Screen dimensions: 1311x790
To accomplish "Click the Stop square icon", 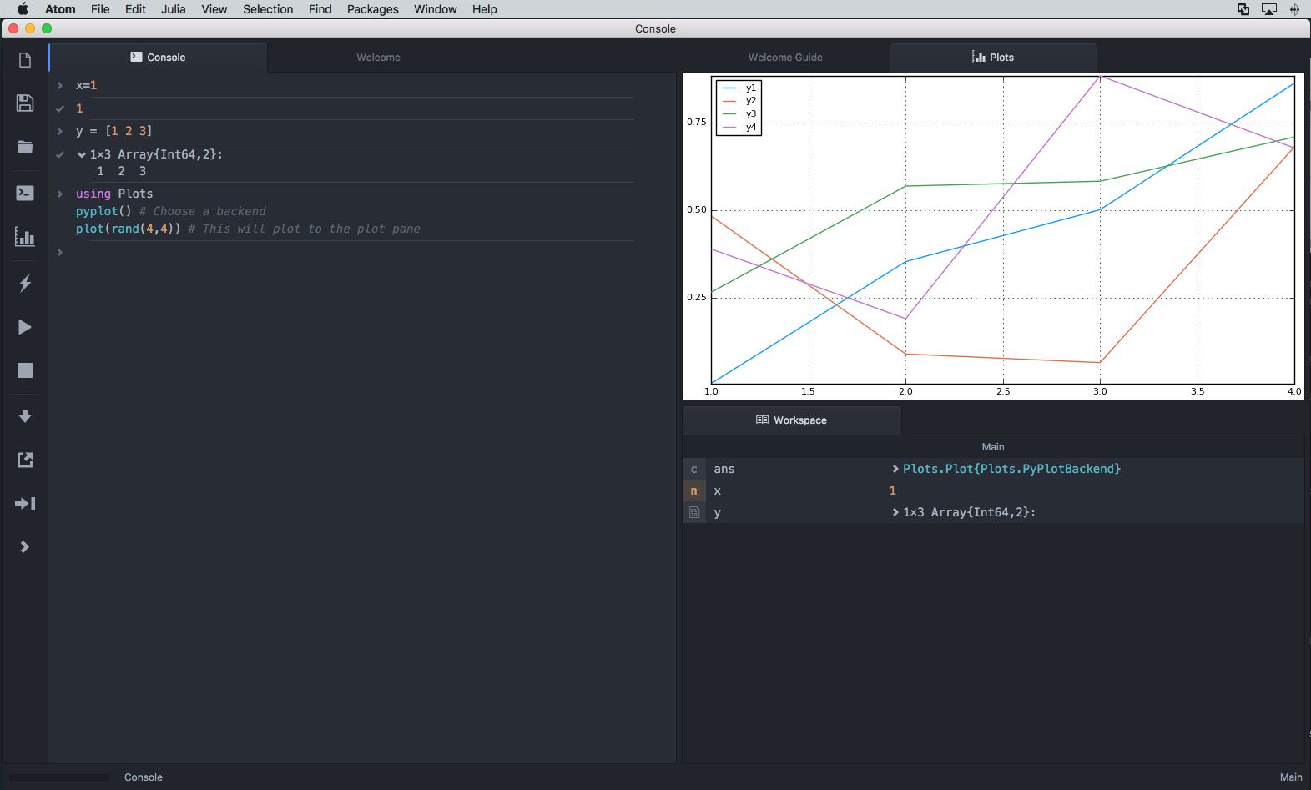I will pyautogui.click(x=25, y=370).
